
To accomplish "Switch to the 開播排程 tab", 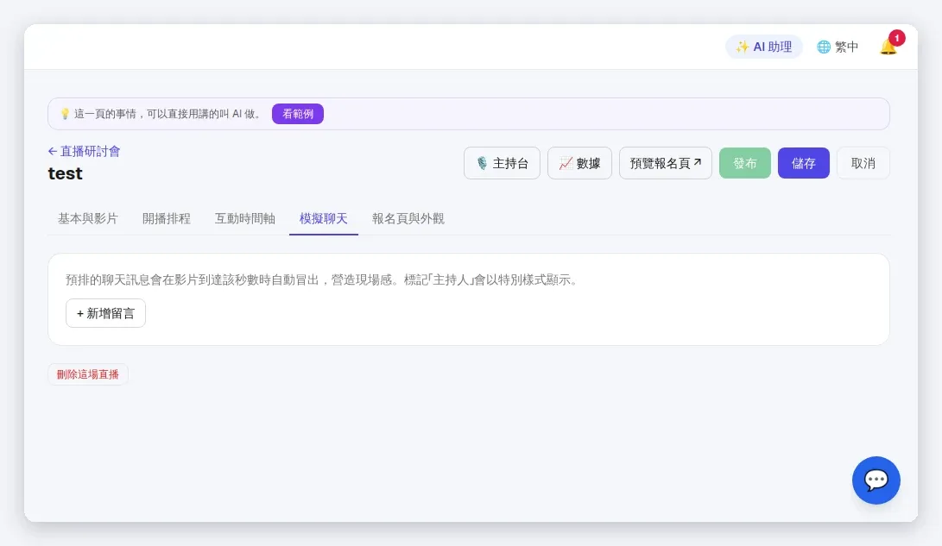I will click(167, 219).
